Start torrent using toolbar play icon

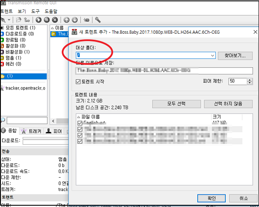[38, 20]
